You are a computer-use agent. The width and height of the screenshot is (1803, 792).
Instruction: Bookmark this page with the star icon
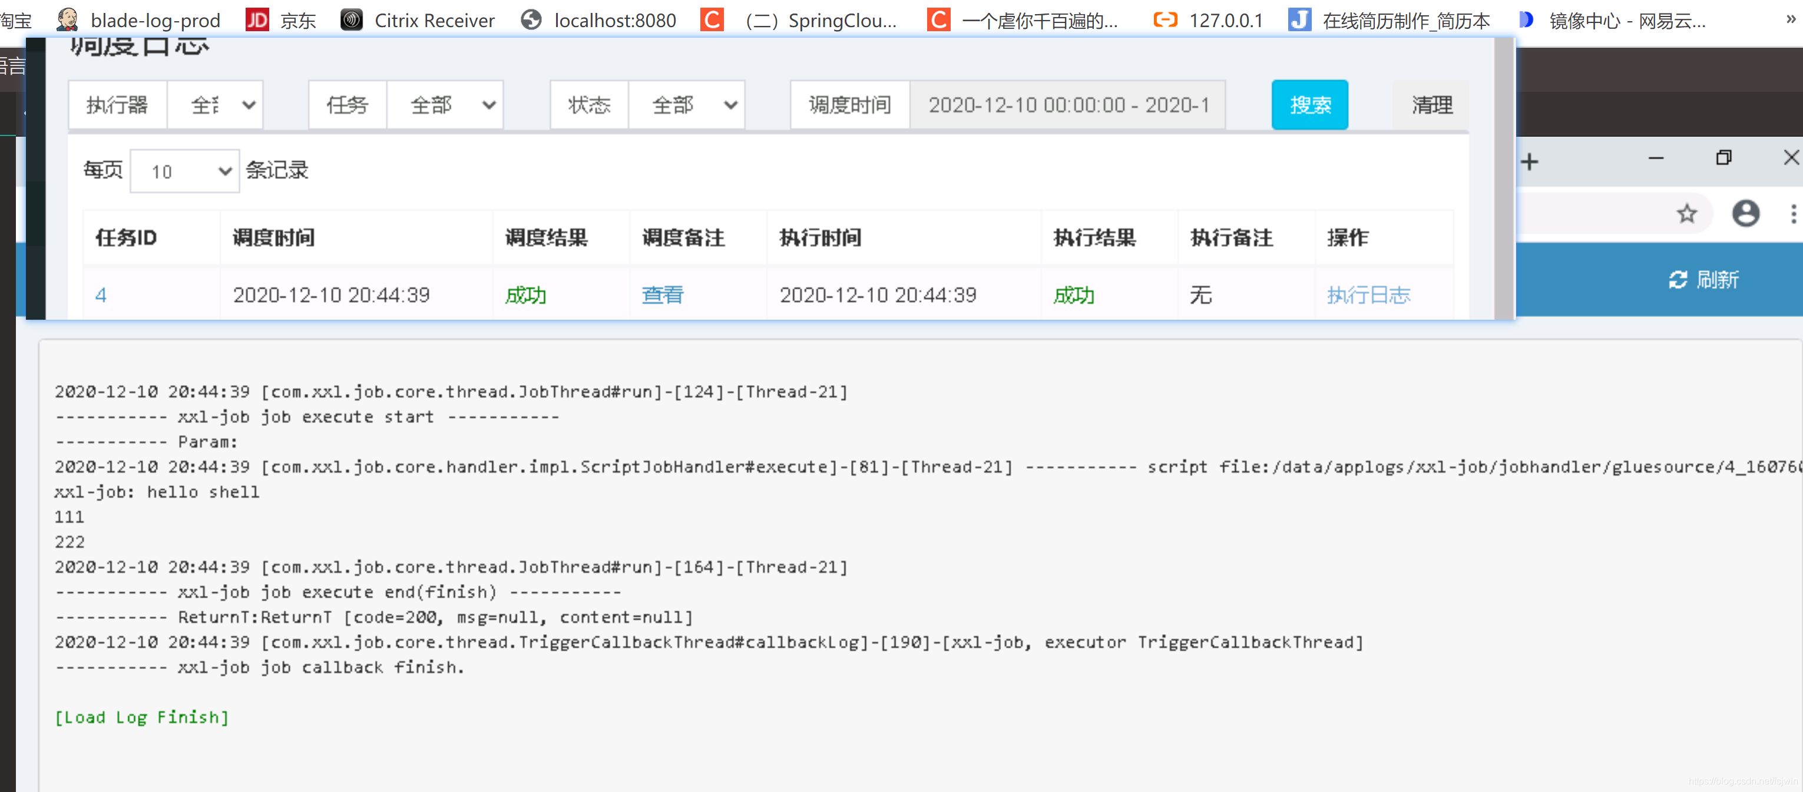[x=1688, y=213]
